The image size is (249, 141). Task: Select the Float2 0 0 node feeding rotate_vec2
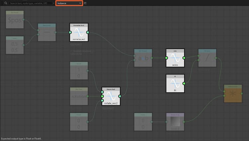click(79, 122)
